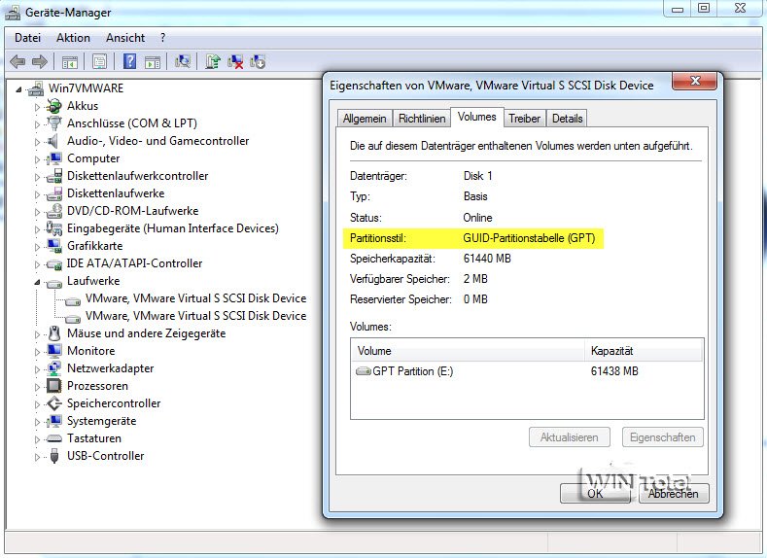This screenshot has height=558, width=767.
Task: Switch to the Richtlinien tab
Action: 422,119
